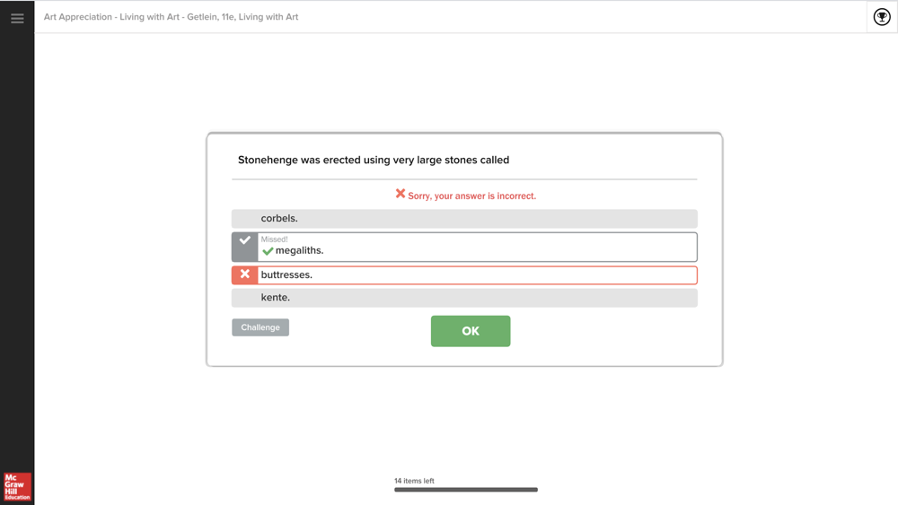Click the Art Appreciation course title

(172, 17)
